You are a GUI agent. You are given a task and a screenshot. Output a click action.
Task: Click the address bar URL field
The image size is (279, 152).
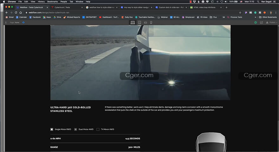pyautogui.click(x=132, y=12)
